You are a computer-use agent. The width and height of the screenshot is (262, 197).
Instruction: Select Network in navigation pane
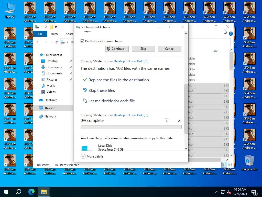(48, 116)
